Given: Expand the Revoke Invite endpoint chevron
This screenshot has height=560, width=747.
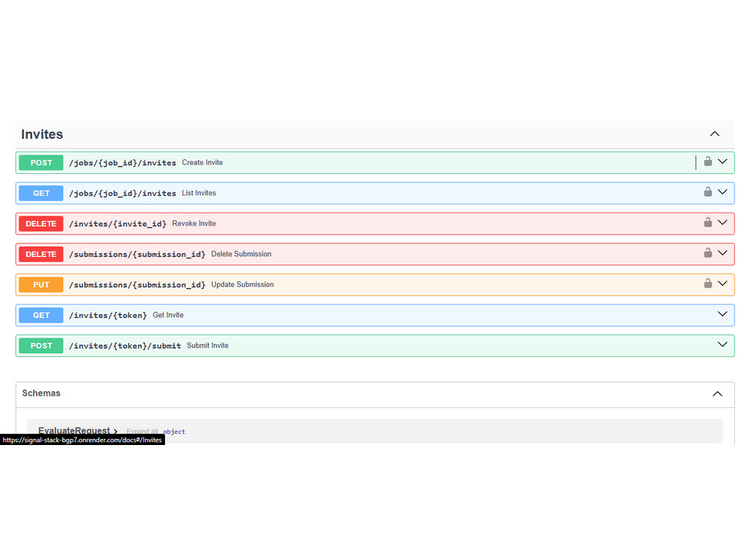Looking at the screenshot, I should (722, 223).
